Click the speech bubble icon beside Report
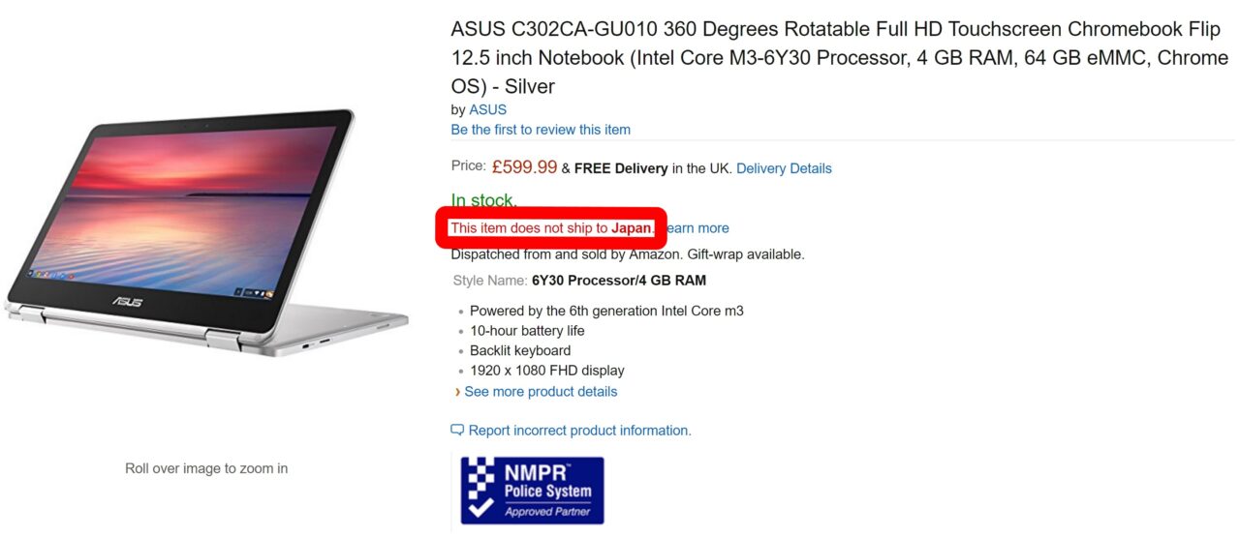 click(457, 430)
